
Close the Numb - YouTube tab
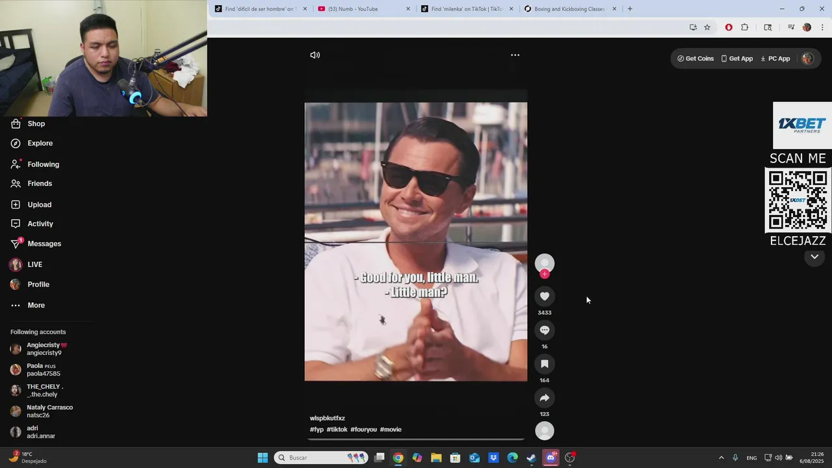pos(408,9)
